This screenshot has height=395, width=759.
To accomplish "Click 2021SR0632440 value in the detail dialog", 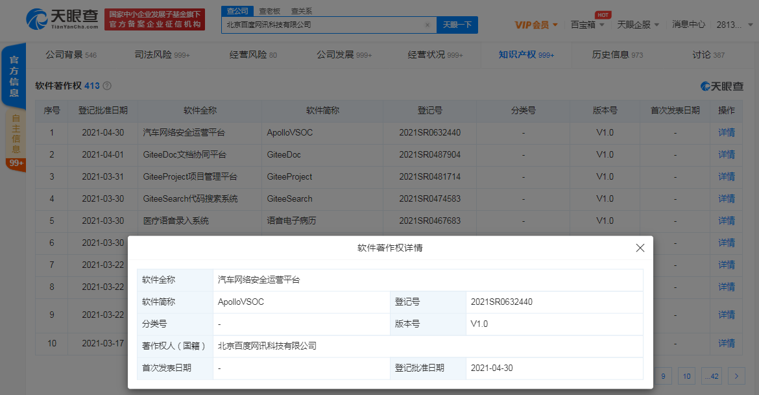I will 501,302.
